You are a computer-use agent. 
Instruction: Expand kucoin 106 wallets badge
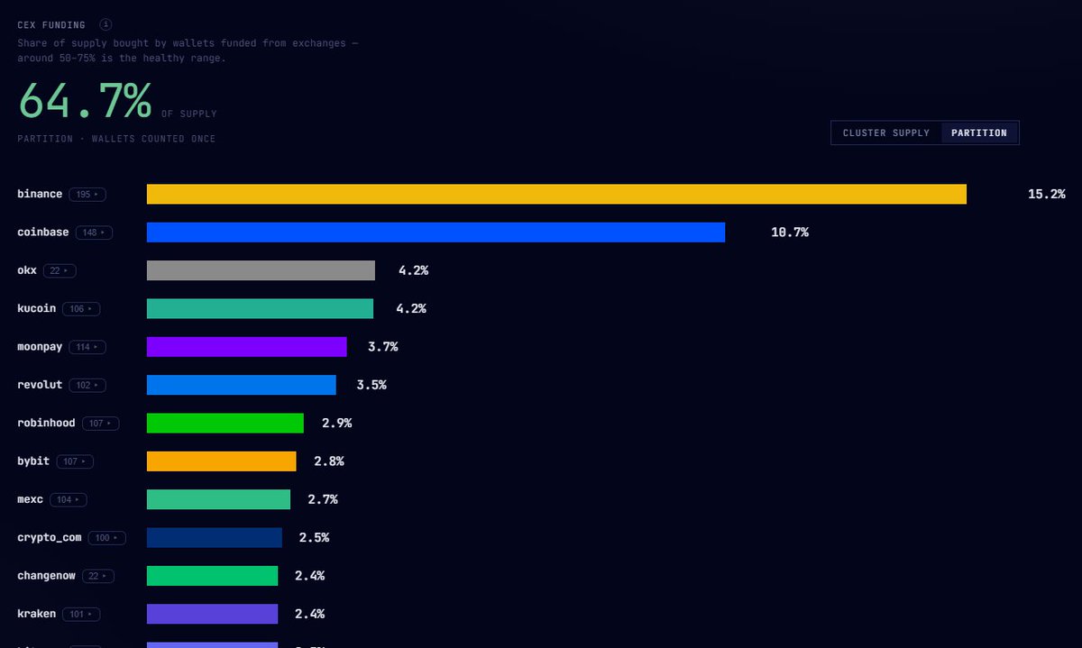click(x=81, y=309)
